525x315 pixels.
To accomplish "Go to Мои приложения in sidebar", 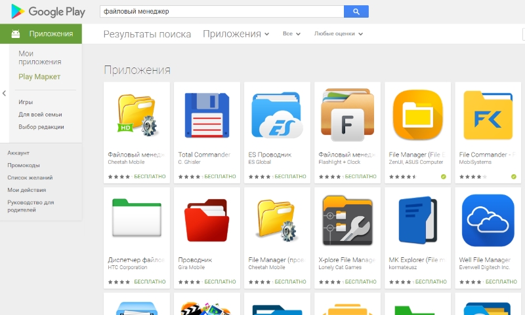I will (40, 58).
